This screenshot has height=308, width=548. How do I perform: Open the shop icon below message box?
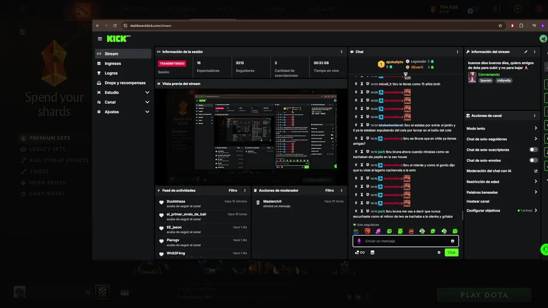click(372, 252)
